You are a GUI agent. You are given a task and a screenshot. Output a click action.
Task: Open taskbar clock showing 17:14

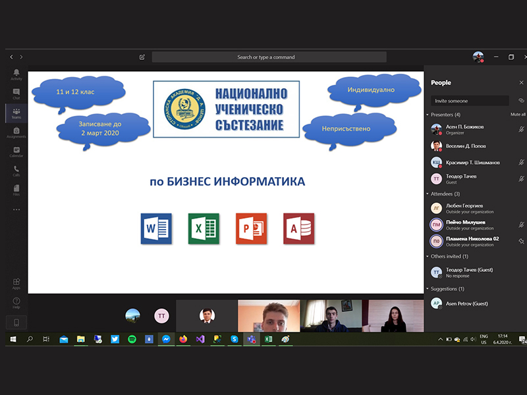503,339
